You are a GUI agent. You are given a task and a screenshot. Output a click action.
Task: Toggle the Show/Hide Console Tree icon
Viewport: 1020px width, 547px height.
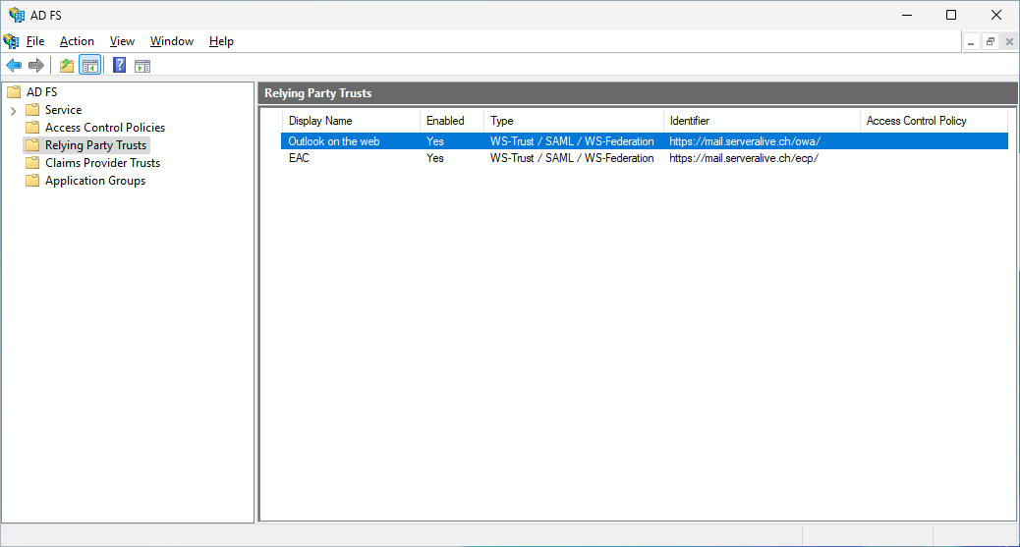(89, 65)
